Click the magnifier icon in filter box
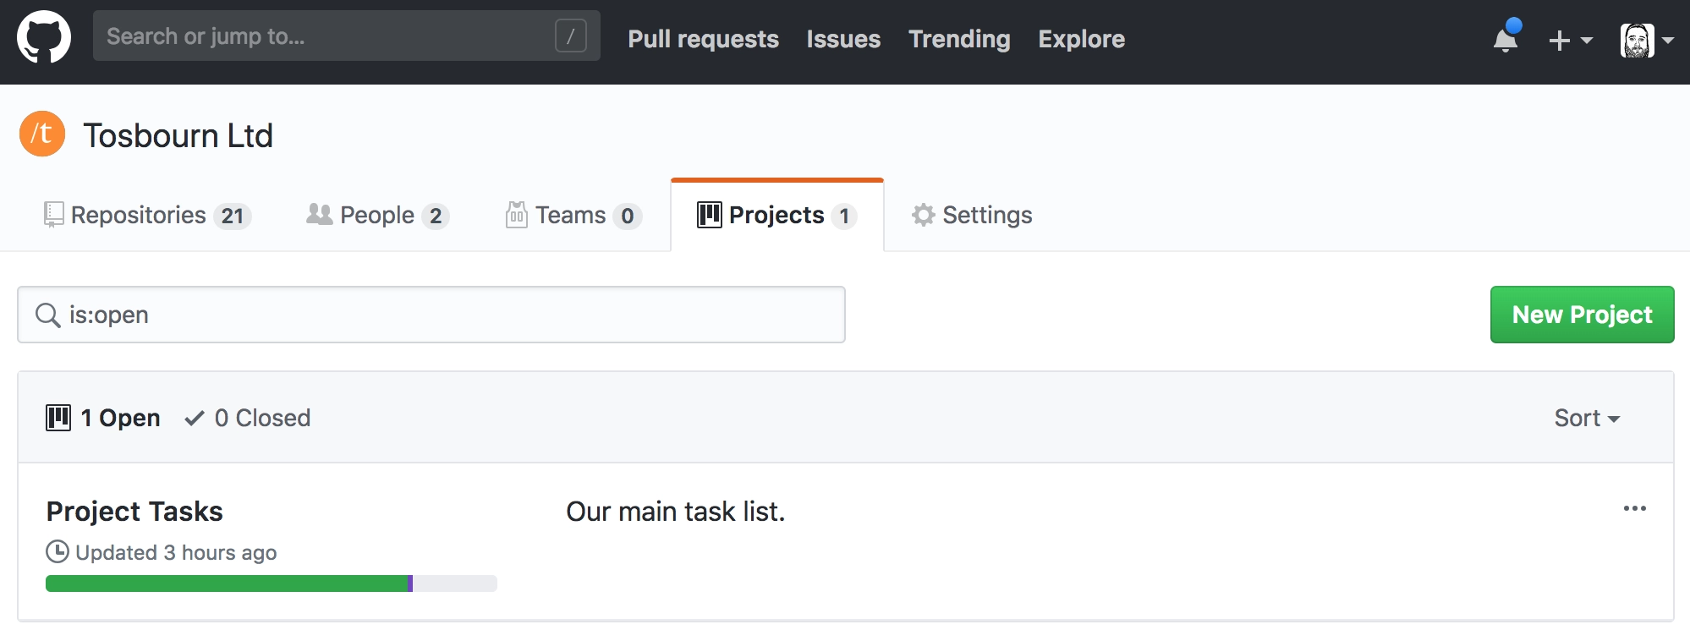 coord(47,315)
